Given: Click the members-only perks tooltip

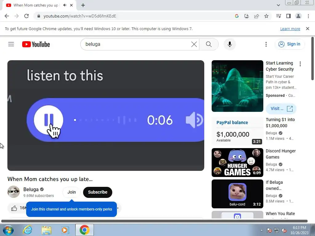Looking at the screenshot, I should (x=71, y=209).
